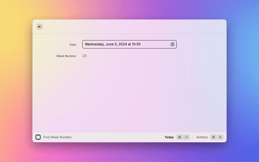Click the back arrow button
This screenshot has width=259, height=162.
click(x=39, y=27)
